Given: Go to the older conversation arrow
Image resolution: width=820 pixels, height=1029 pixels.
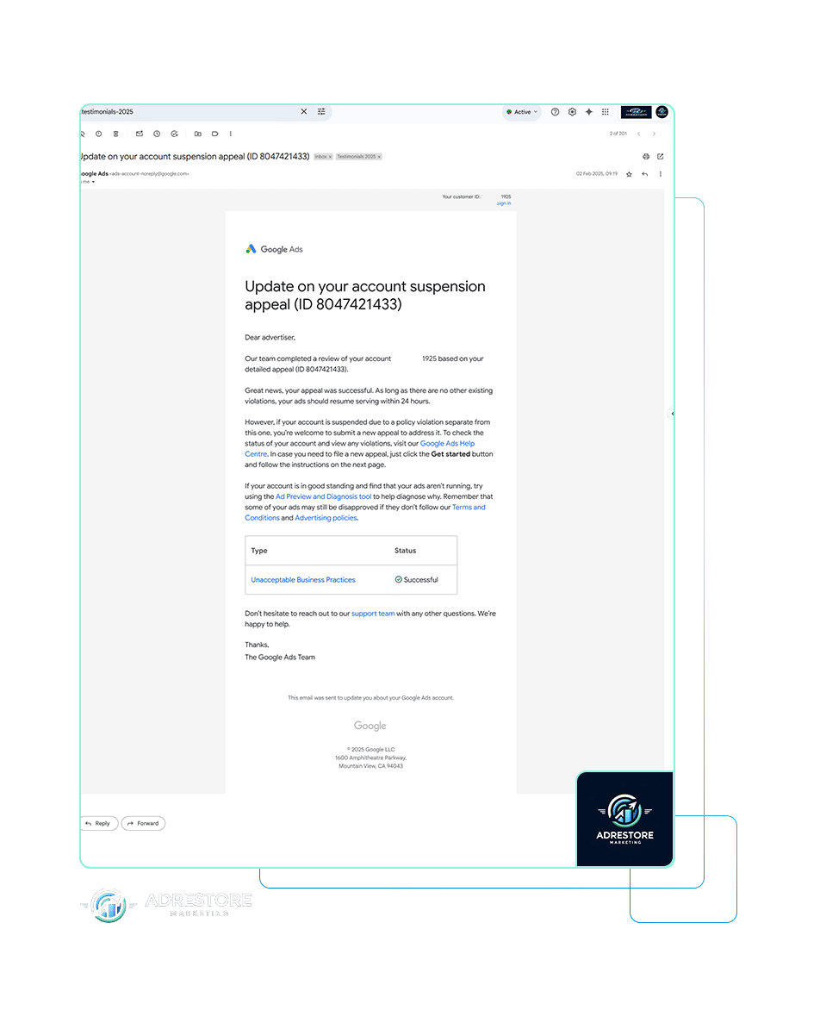Looking at the screenshot, I should click(654, 134).
